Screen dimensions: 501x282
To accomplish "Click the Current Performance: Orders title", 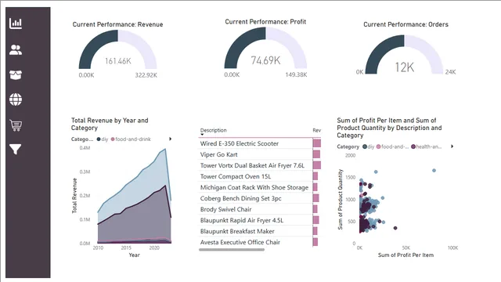I will point(405,24).
